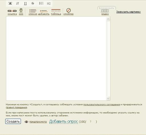Apply bold formatting with Ж button
This screenshot has width=146, height=135.
(10, 3)
